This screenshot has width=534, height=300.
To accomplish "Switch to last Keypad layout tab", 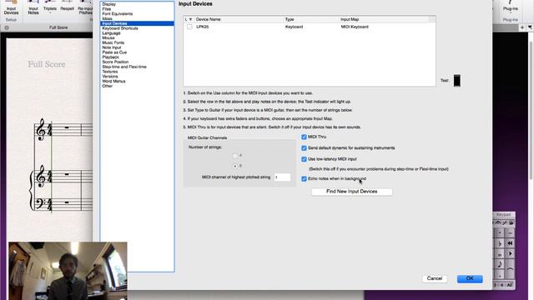I will pos(511,222).
